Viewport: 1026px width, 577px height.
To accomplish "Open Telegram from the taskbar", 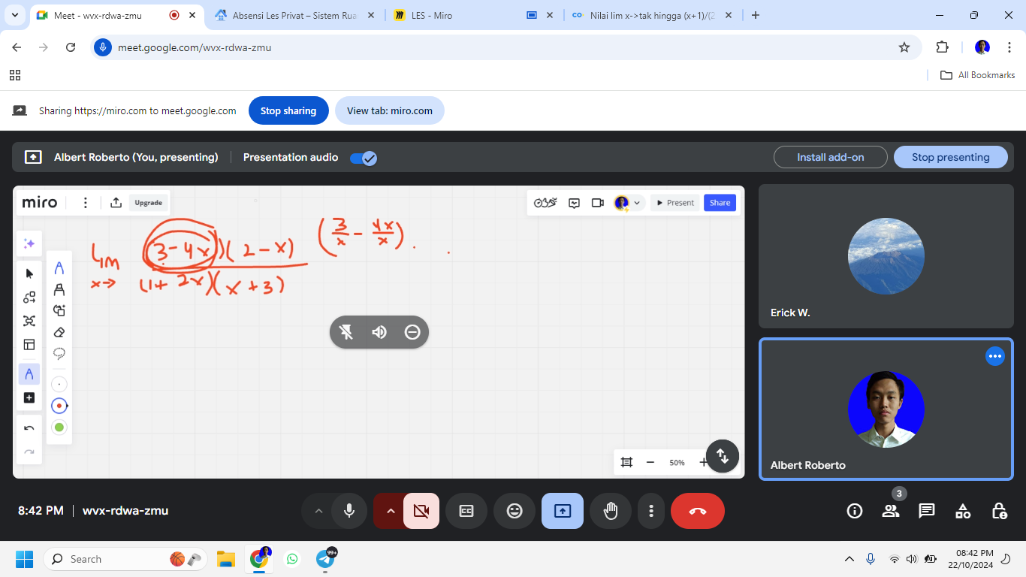I will (325, 559).
